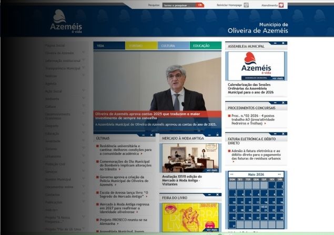
Task: Expand the Desporto sidebar arrow
Action: pyautogui.click(x=84, y=125)
